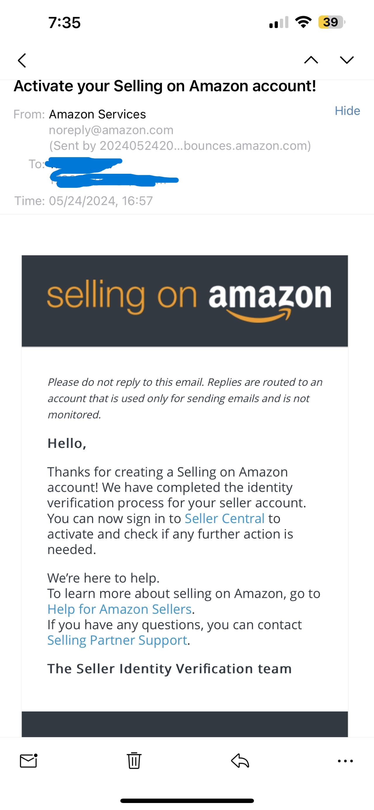Follow the Selling Partner Support link
The width and height of the screenshot is (374, 810).
point(117,640)
